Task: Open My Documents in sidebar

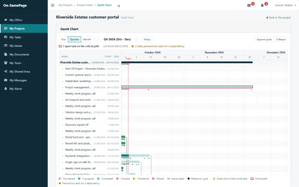Action: 24,54
